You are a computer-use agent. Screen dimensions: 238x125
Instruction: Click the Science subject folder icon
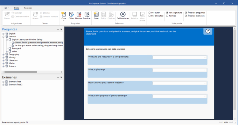[x=7, y=66]
